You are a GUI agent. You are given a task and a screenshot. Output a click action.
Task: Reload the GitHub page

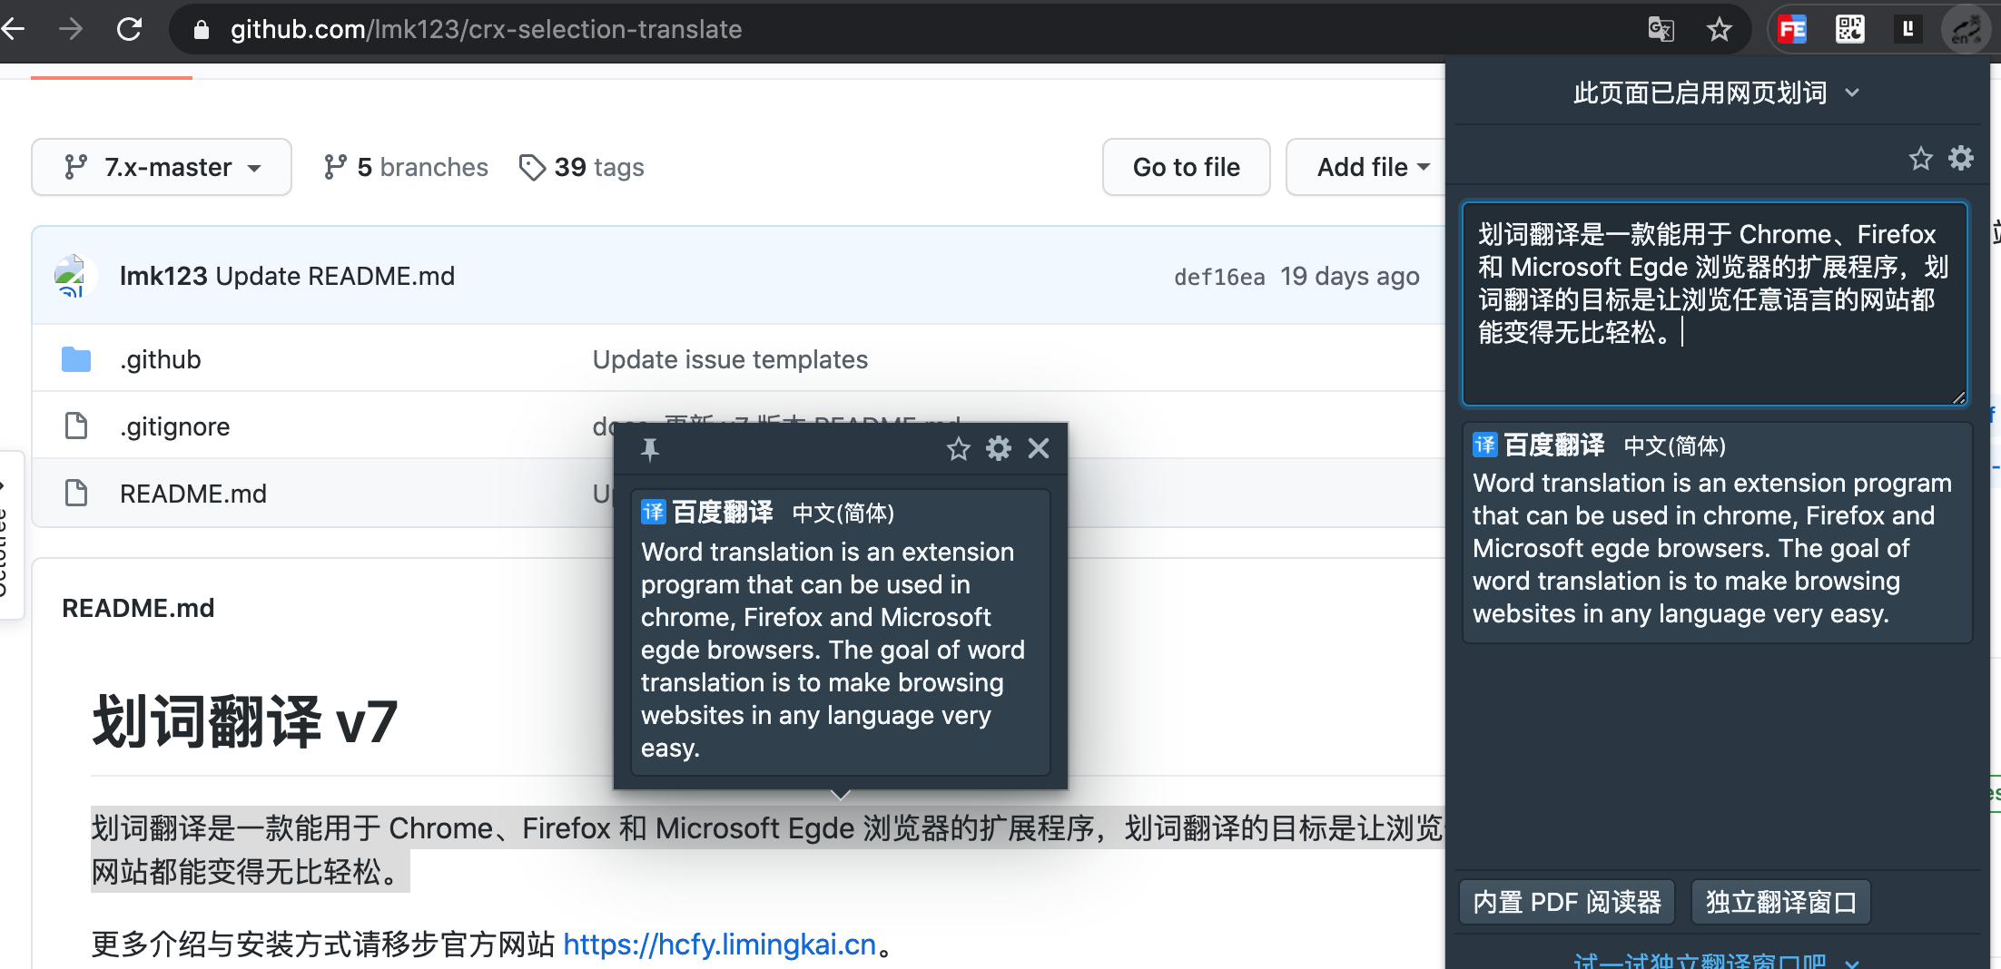pyautogui.click(x=130, y=29)
